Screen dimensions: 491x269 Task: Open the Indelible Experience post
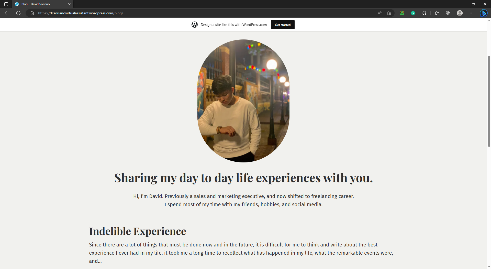coord(138,231)
